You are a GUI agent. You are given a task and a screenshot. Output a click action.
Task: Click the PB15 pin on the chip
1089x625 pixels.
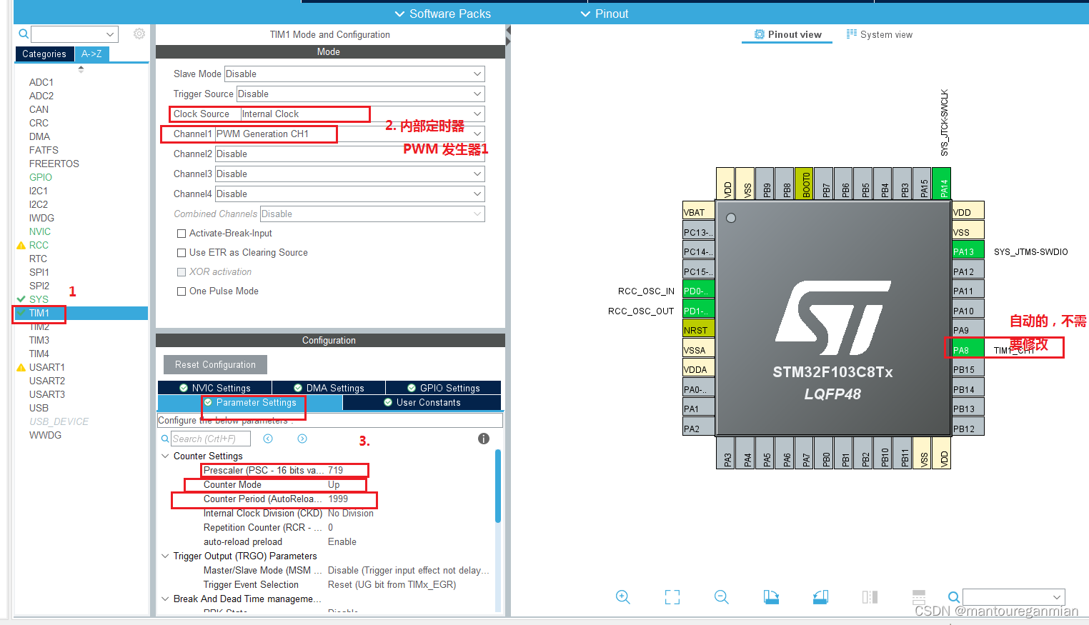968,369
